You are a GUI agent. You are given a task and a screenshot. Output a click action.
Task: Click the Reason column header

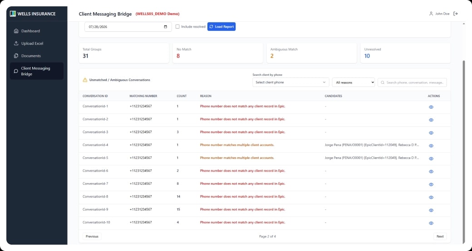206,96
